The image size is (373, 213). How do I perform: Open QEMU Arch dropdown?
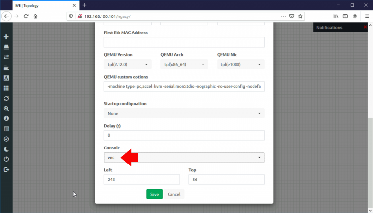(x=184, y=64)
